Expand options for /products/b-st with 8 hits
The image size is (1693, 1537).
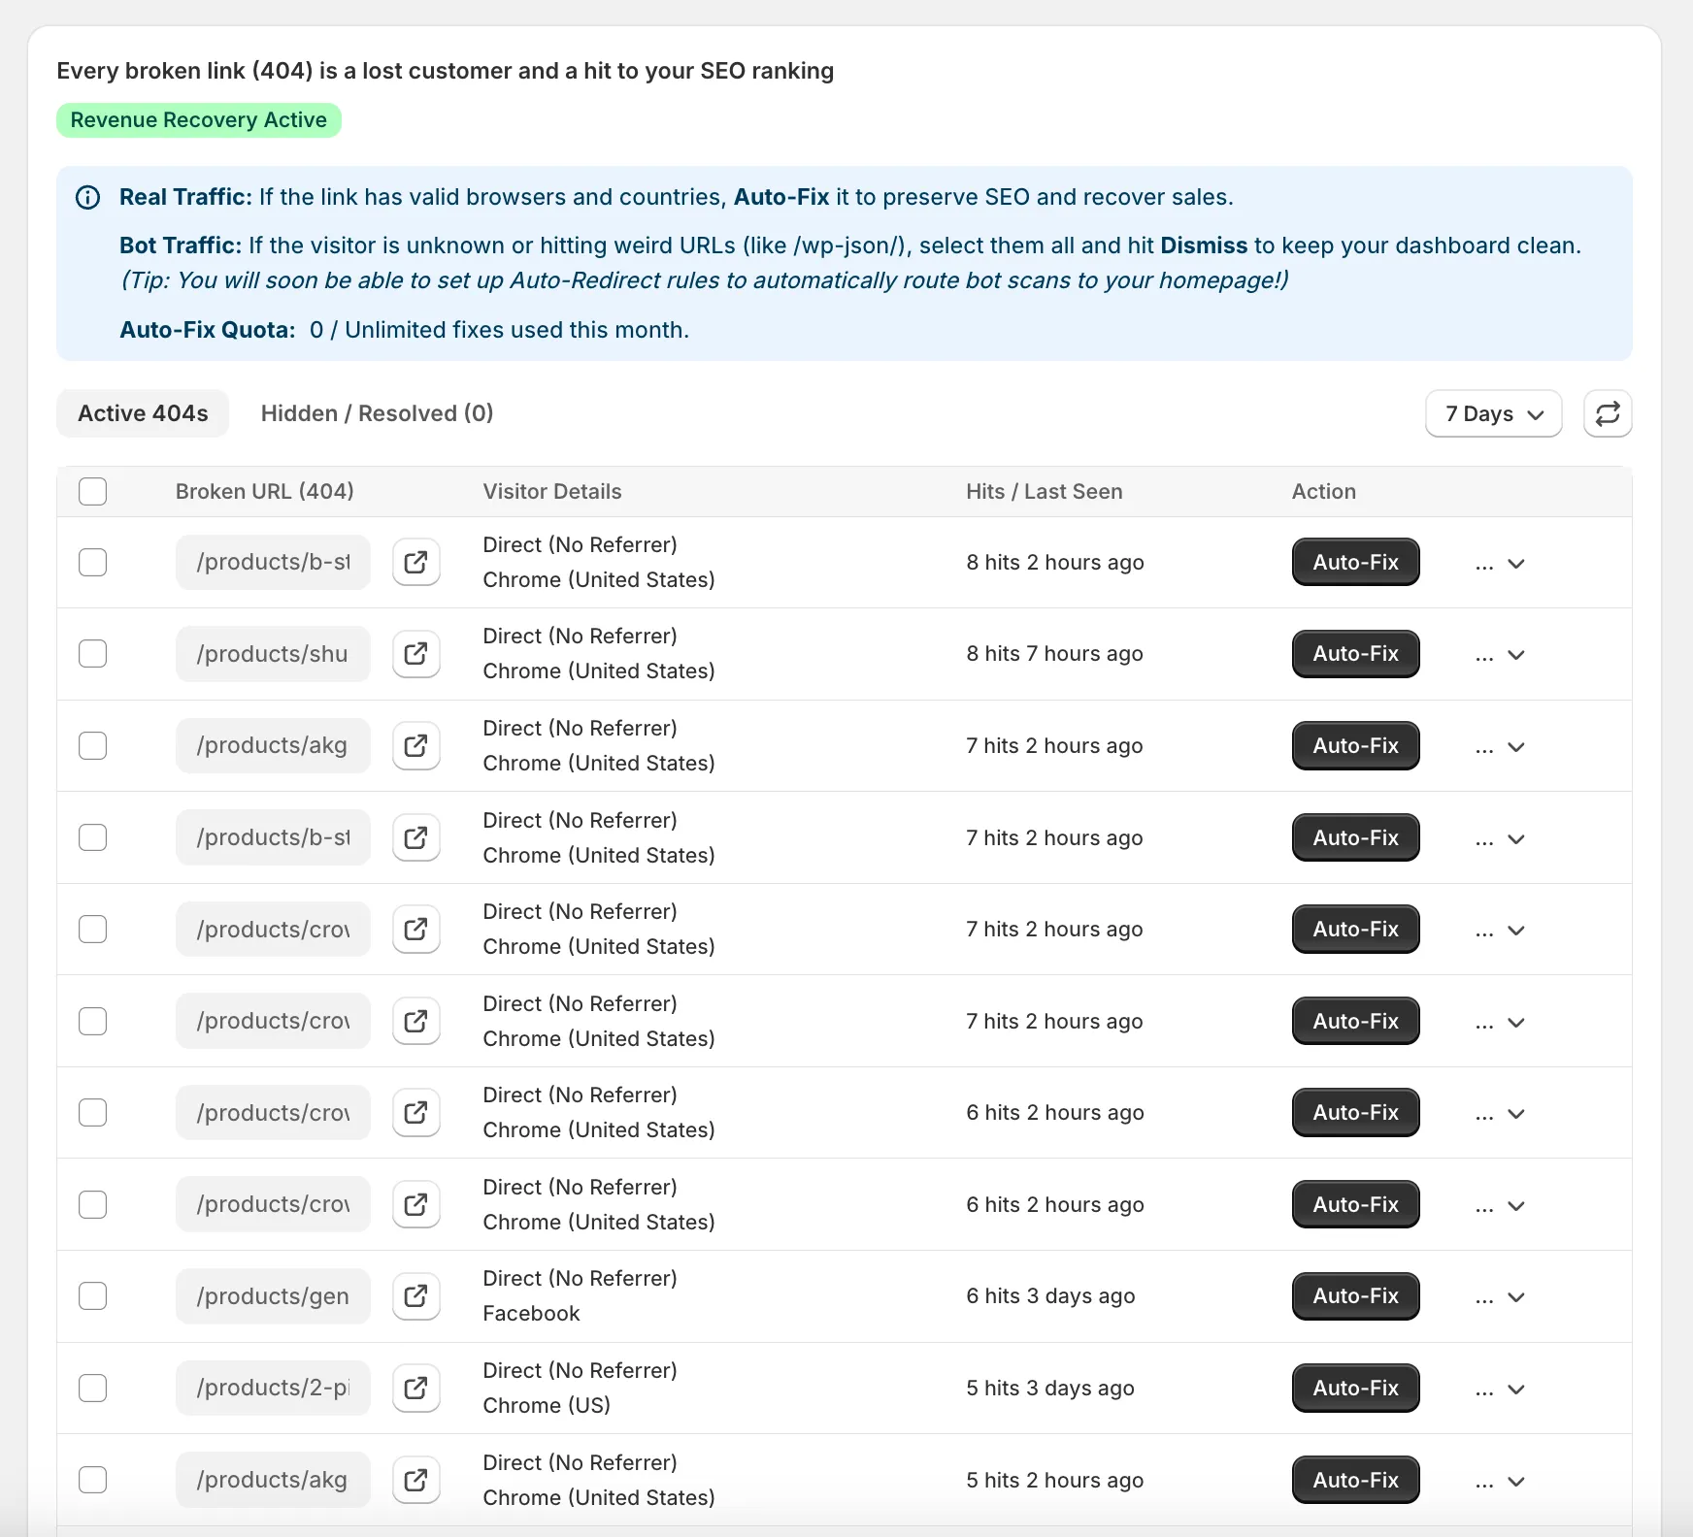(x=1501, y=564)
